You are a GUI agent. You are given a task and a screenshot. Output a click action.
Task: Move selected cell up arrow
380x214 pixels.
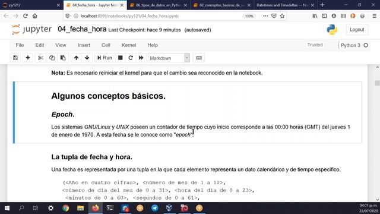(x=76, y=58)
